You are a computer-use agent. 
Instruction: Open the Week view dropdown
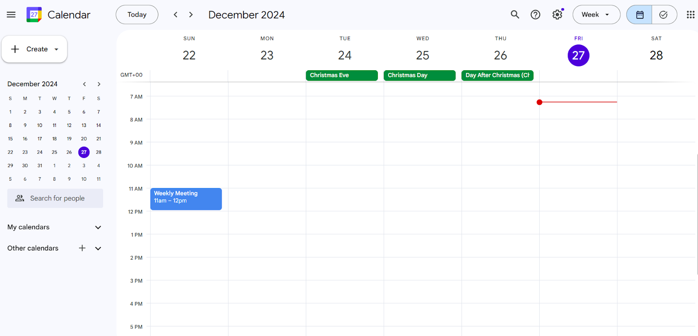pyautogui.click(x=596, y=15)
